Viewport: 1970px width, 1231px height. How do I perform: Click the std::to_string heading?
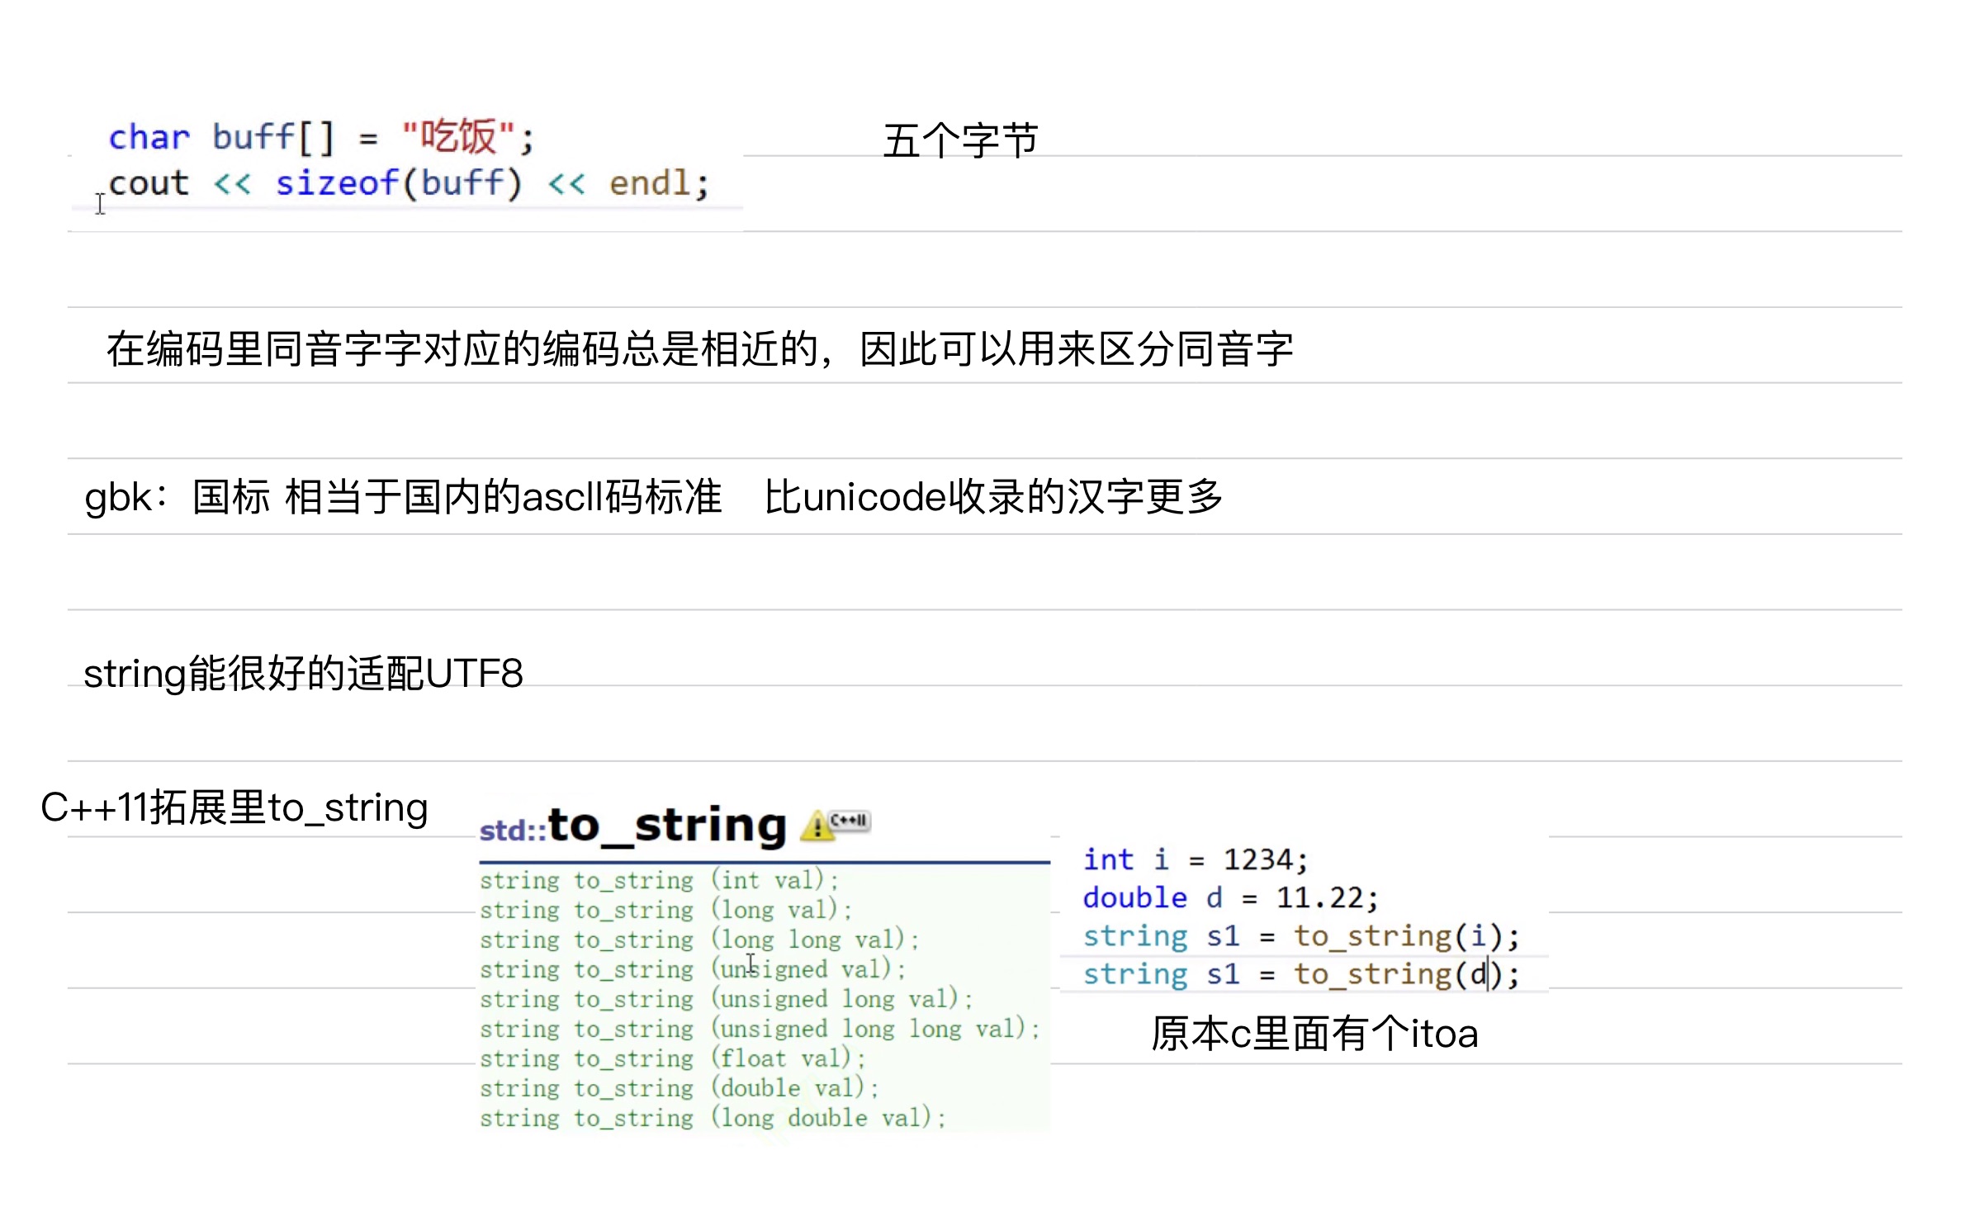[632, 826]
